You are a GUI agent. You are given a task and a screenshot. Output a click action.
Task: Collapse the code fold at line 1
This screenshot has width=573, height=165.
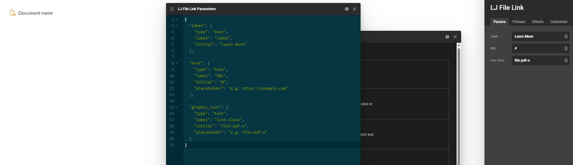point(177,19)
